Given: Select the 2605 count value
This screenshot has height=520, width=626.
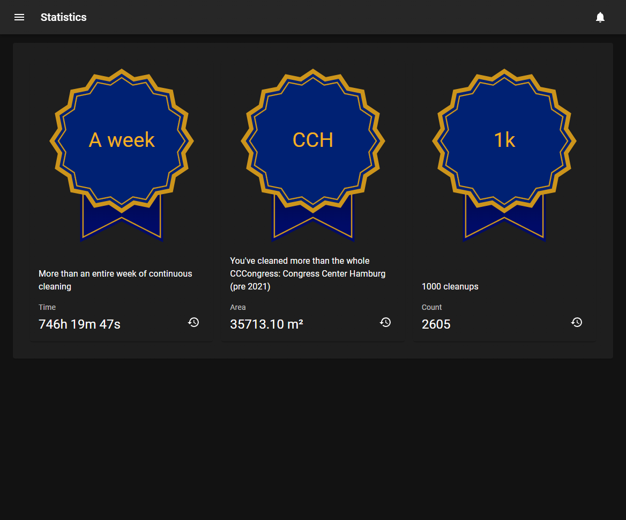Looking at the screenshot, I should click(436, 324).
